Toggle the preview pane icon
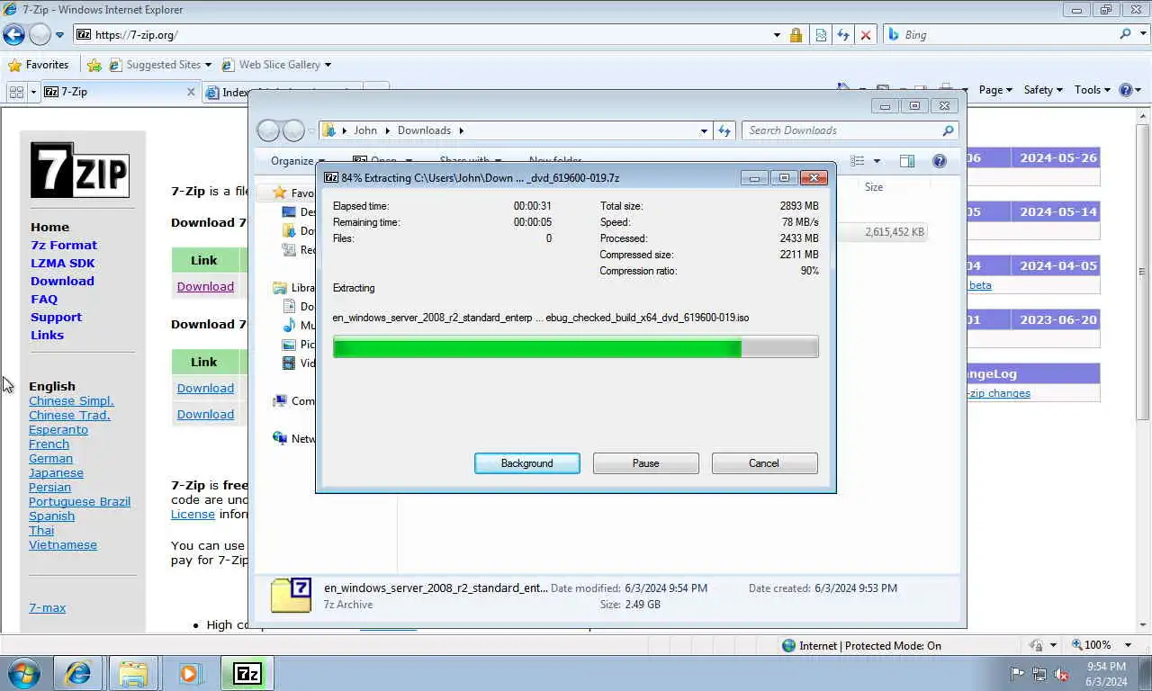 point(907,161)
